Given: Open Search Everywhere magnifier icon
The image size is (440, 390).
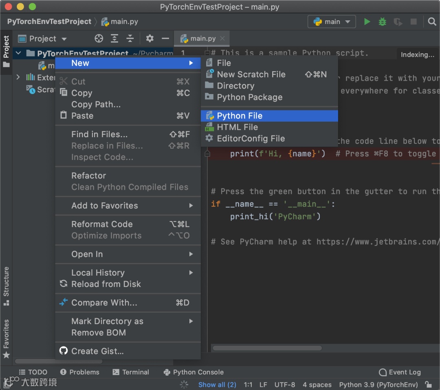Looking at the screenshot, I should [x=432, y=22].
